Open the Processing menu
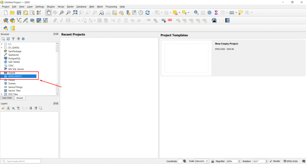This screenshot has width=306, height=164. [111, 7]
